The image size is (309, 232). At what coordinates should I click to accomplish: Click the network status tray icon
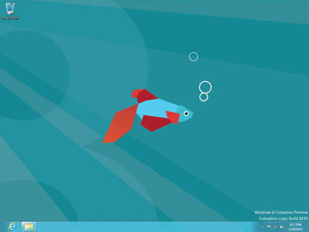point(276,227)
